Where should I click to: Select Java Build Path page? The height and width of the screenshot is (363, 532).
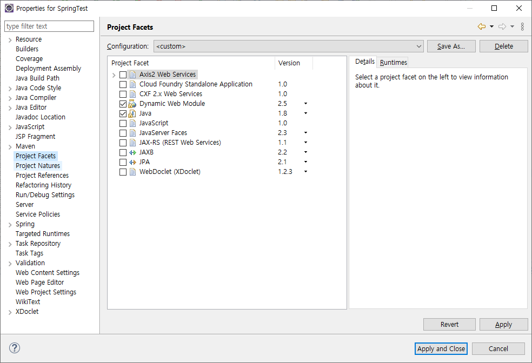(x=37, y=78)
